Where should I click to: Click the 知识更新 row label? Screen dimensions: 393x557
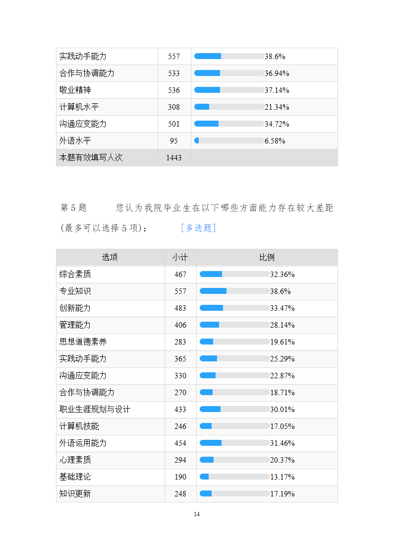tap(75, 493)
